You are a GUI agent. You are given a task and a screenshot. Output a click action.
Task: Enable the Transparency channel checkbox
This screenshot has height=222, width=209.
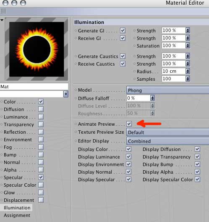[41, 124]
